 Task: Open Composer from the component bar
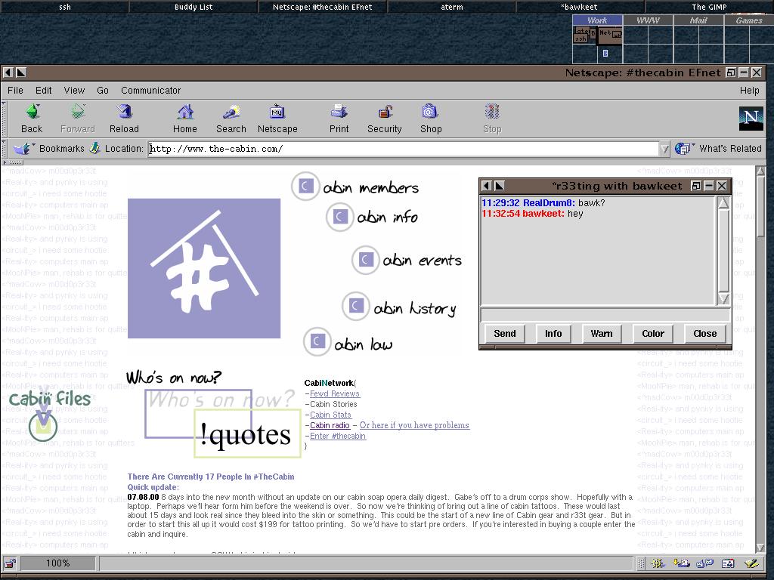click(751, 563)
